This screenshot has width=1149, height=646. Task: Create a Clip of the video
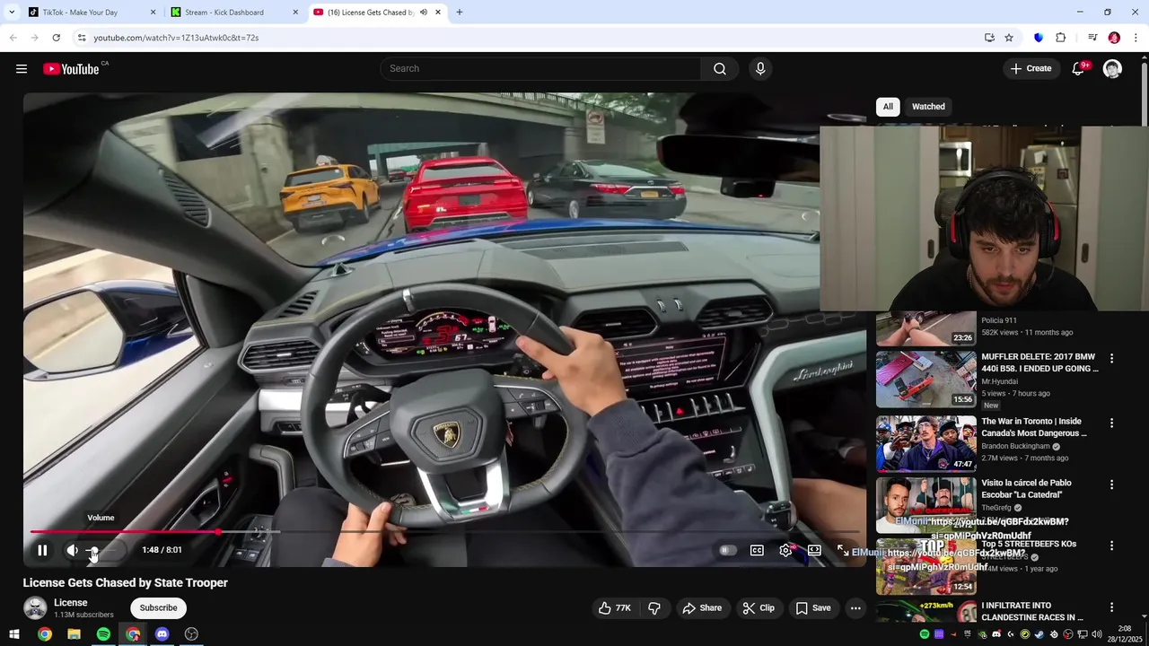pos(759,608)
